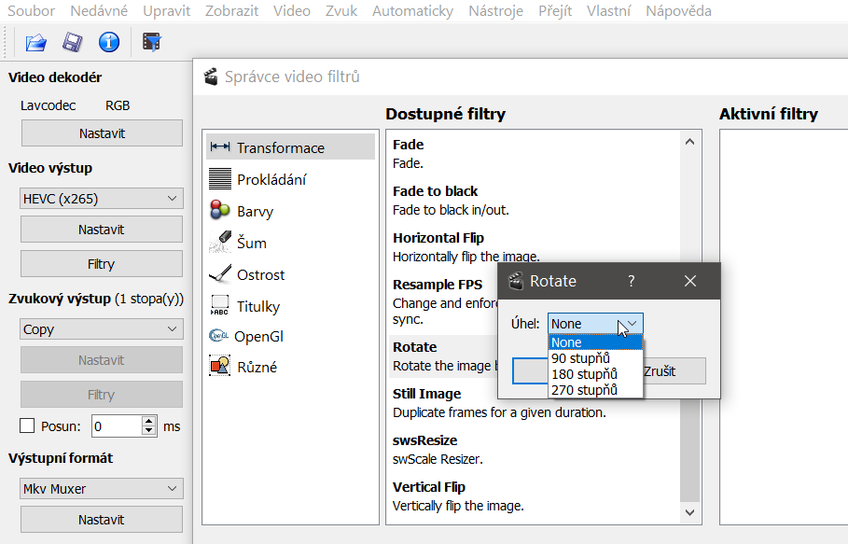
Task: Open the Mkv Muxer output format dropdown
Action: (x=102, y=489)
